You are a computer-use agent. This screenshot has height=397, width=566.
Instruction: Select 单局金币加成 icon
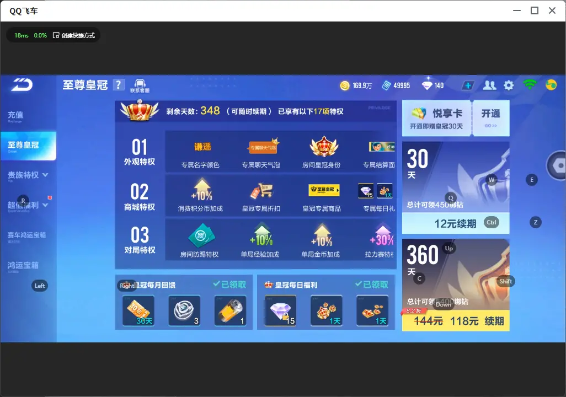pyautogui.click(x=322, y=235)
